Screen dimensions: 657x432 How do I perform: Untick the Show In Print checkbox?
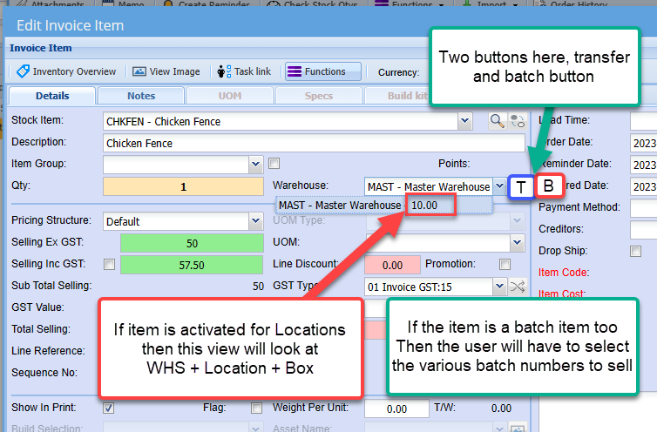(109, 408)
